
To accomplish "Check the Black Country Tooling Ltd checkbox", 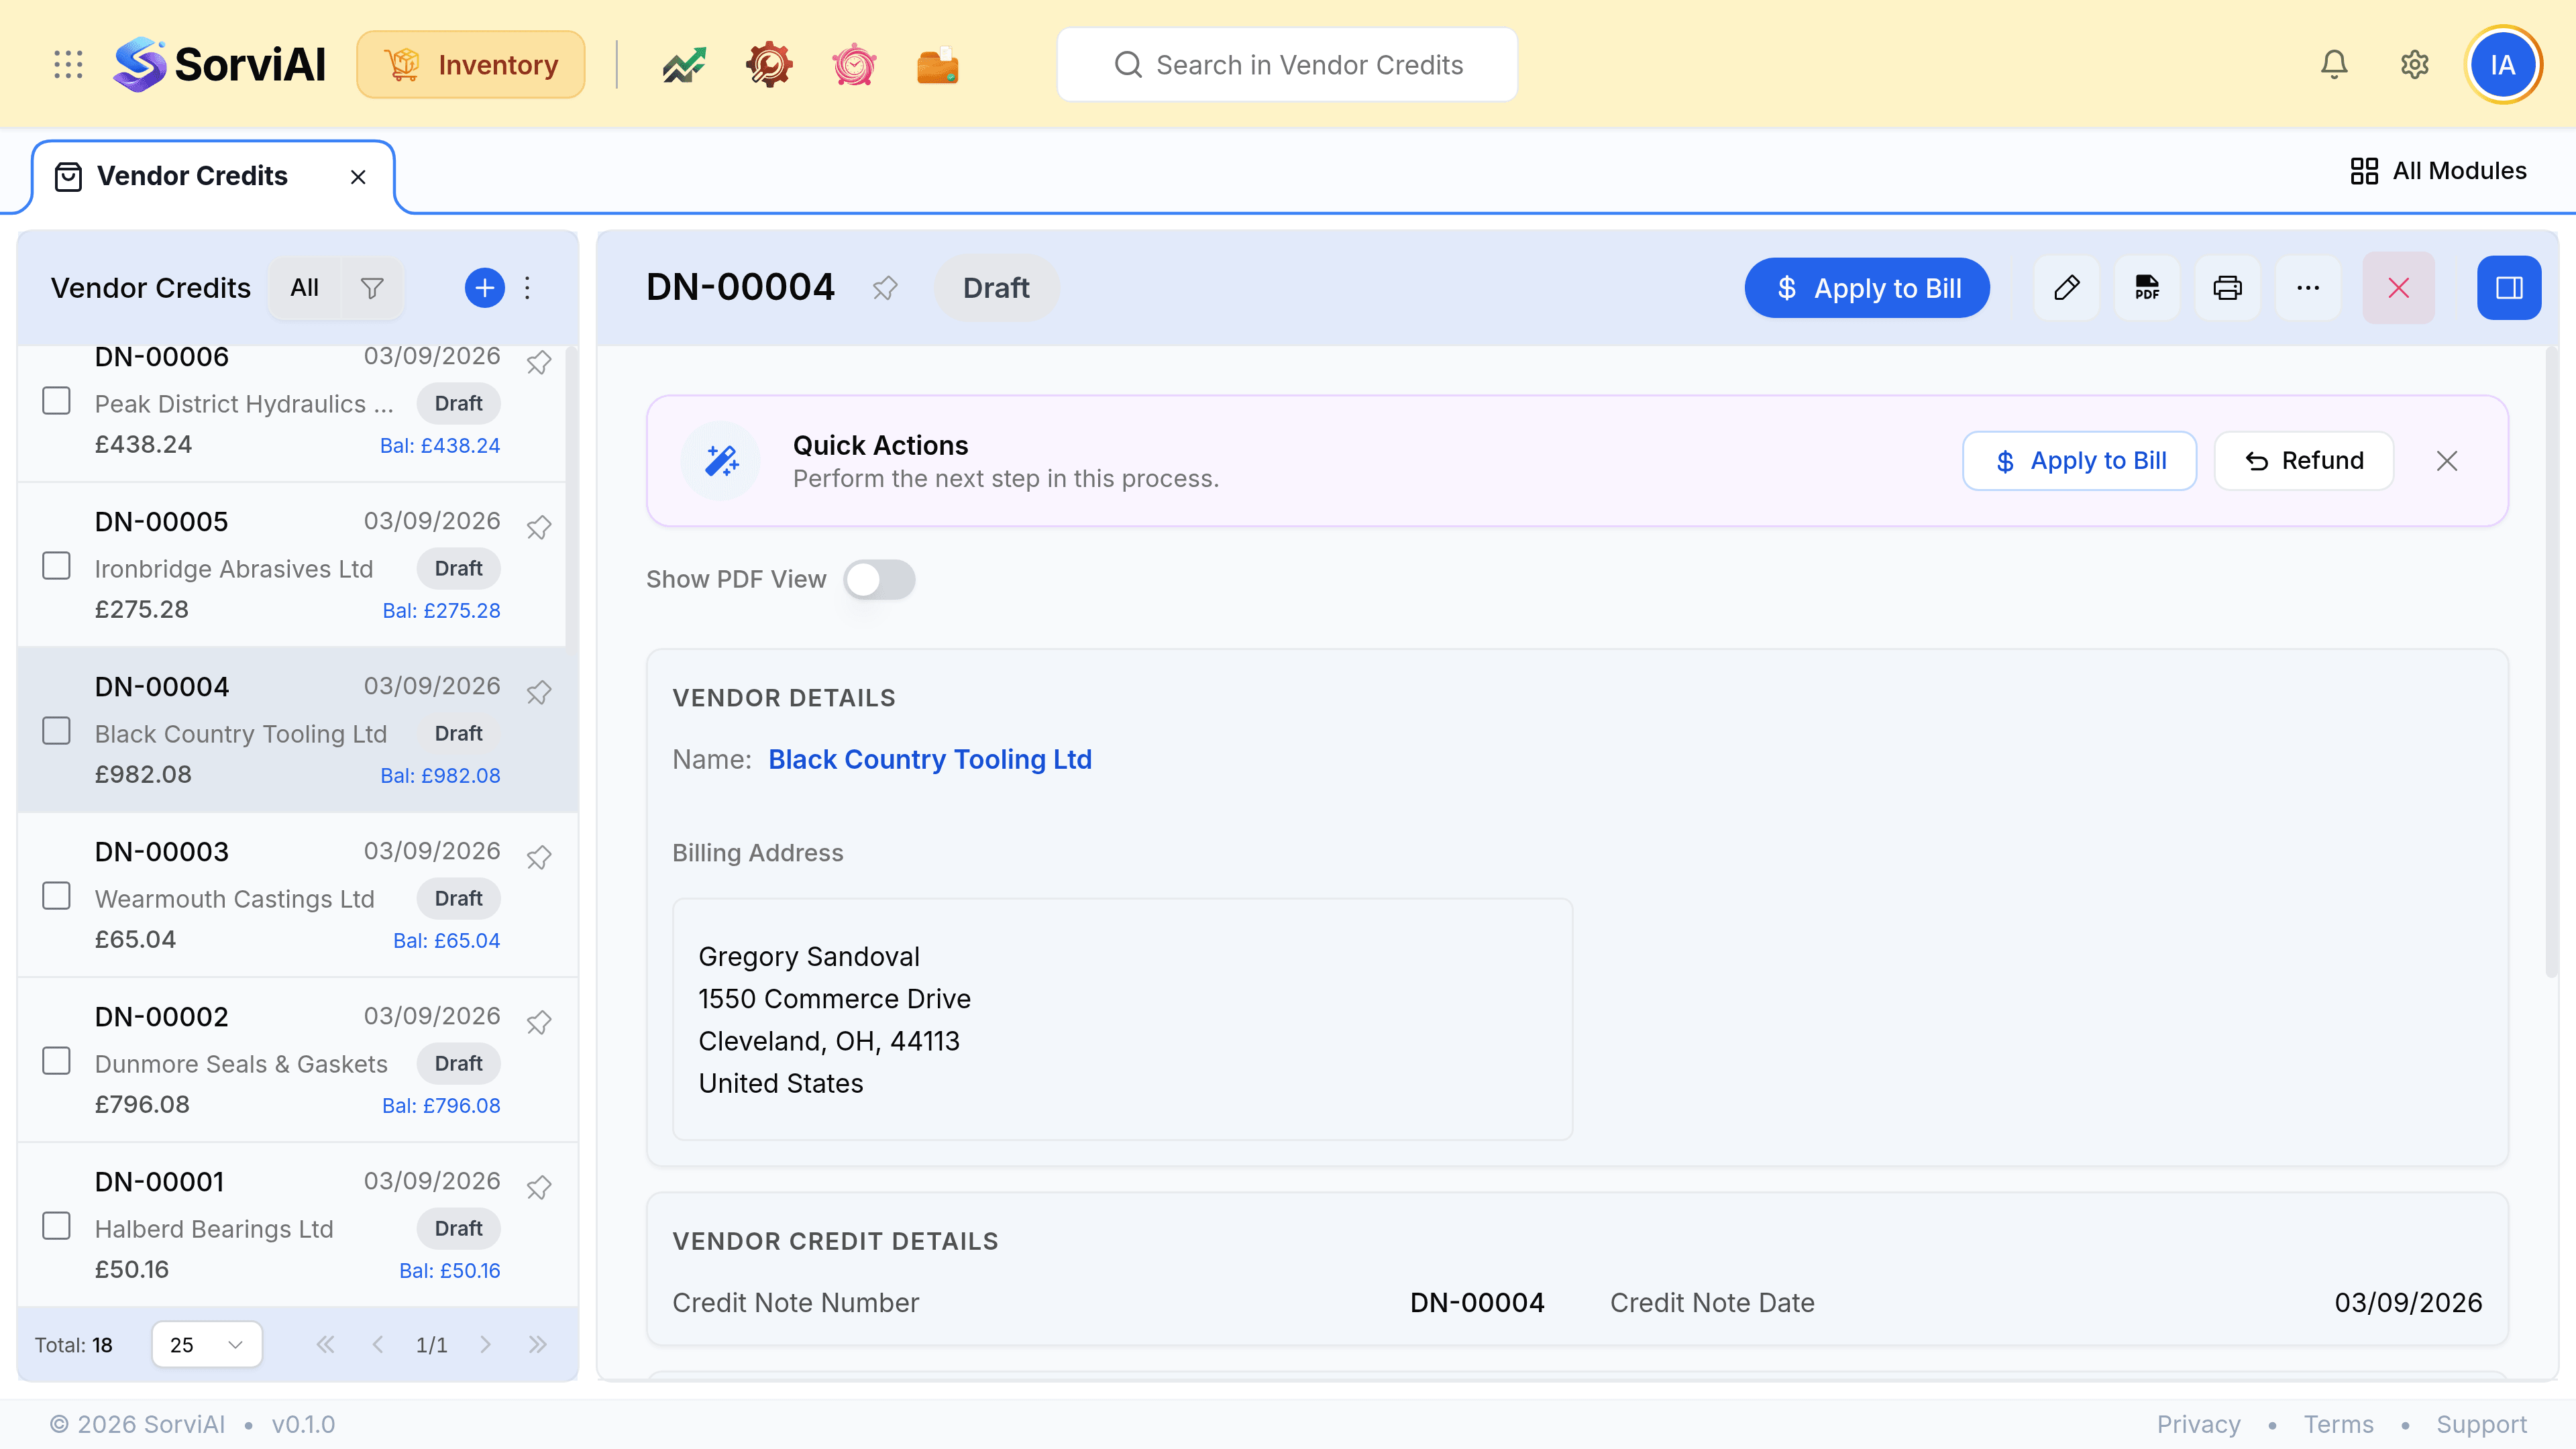I will [56, 731].
